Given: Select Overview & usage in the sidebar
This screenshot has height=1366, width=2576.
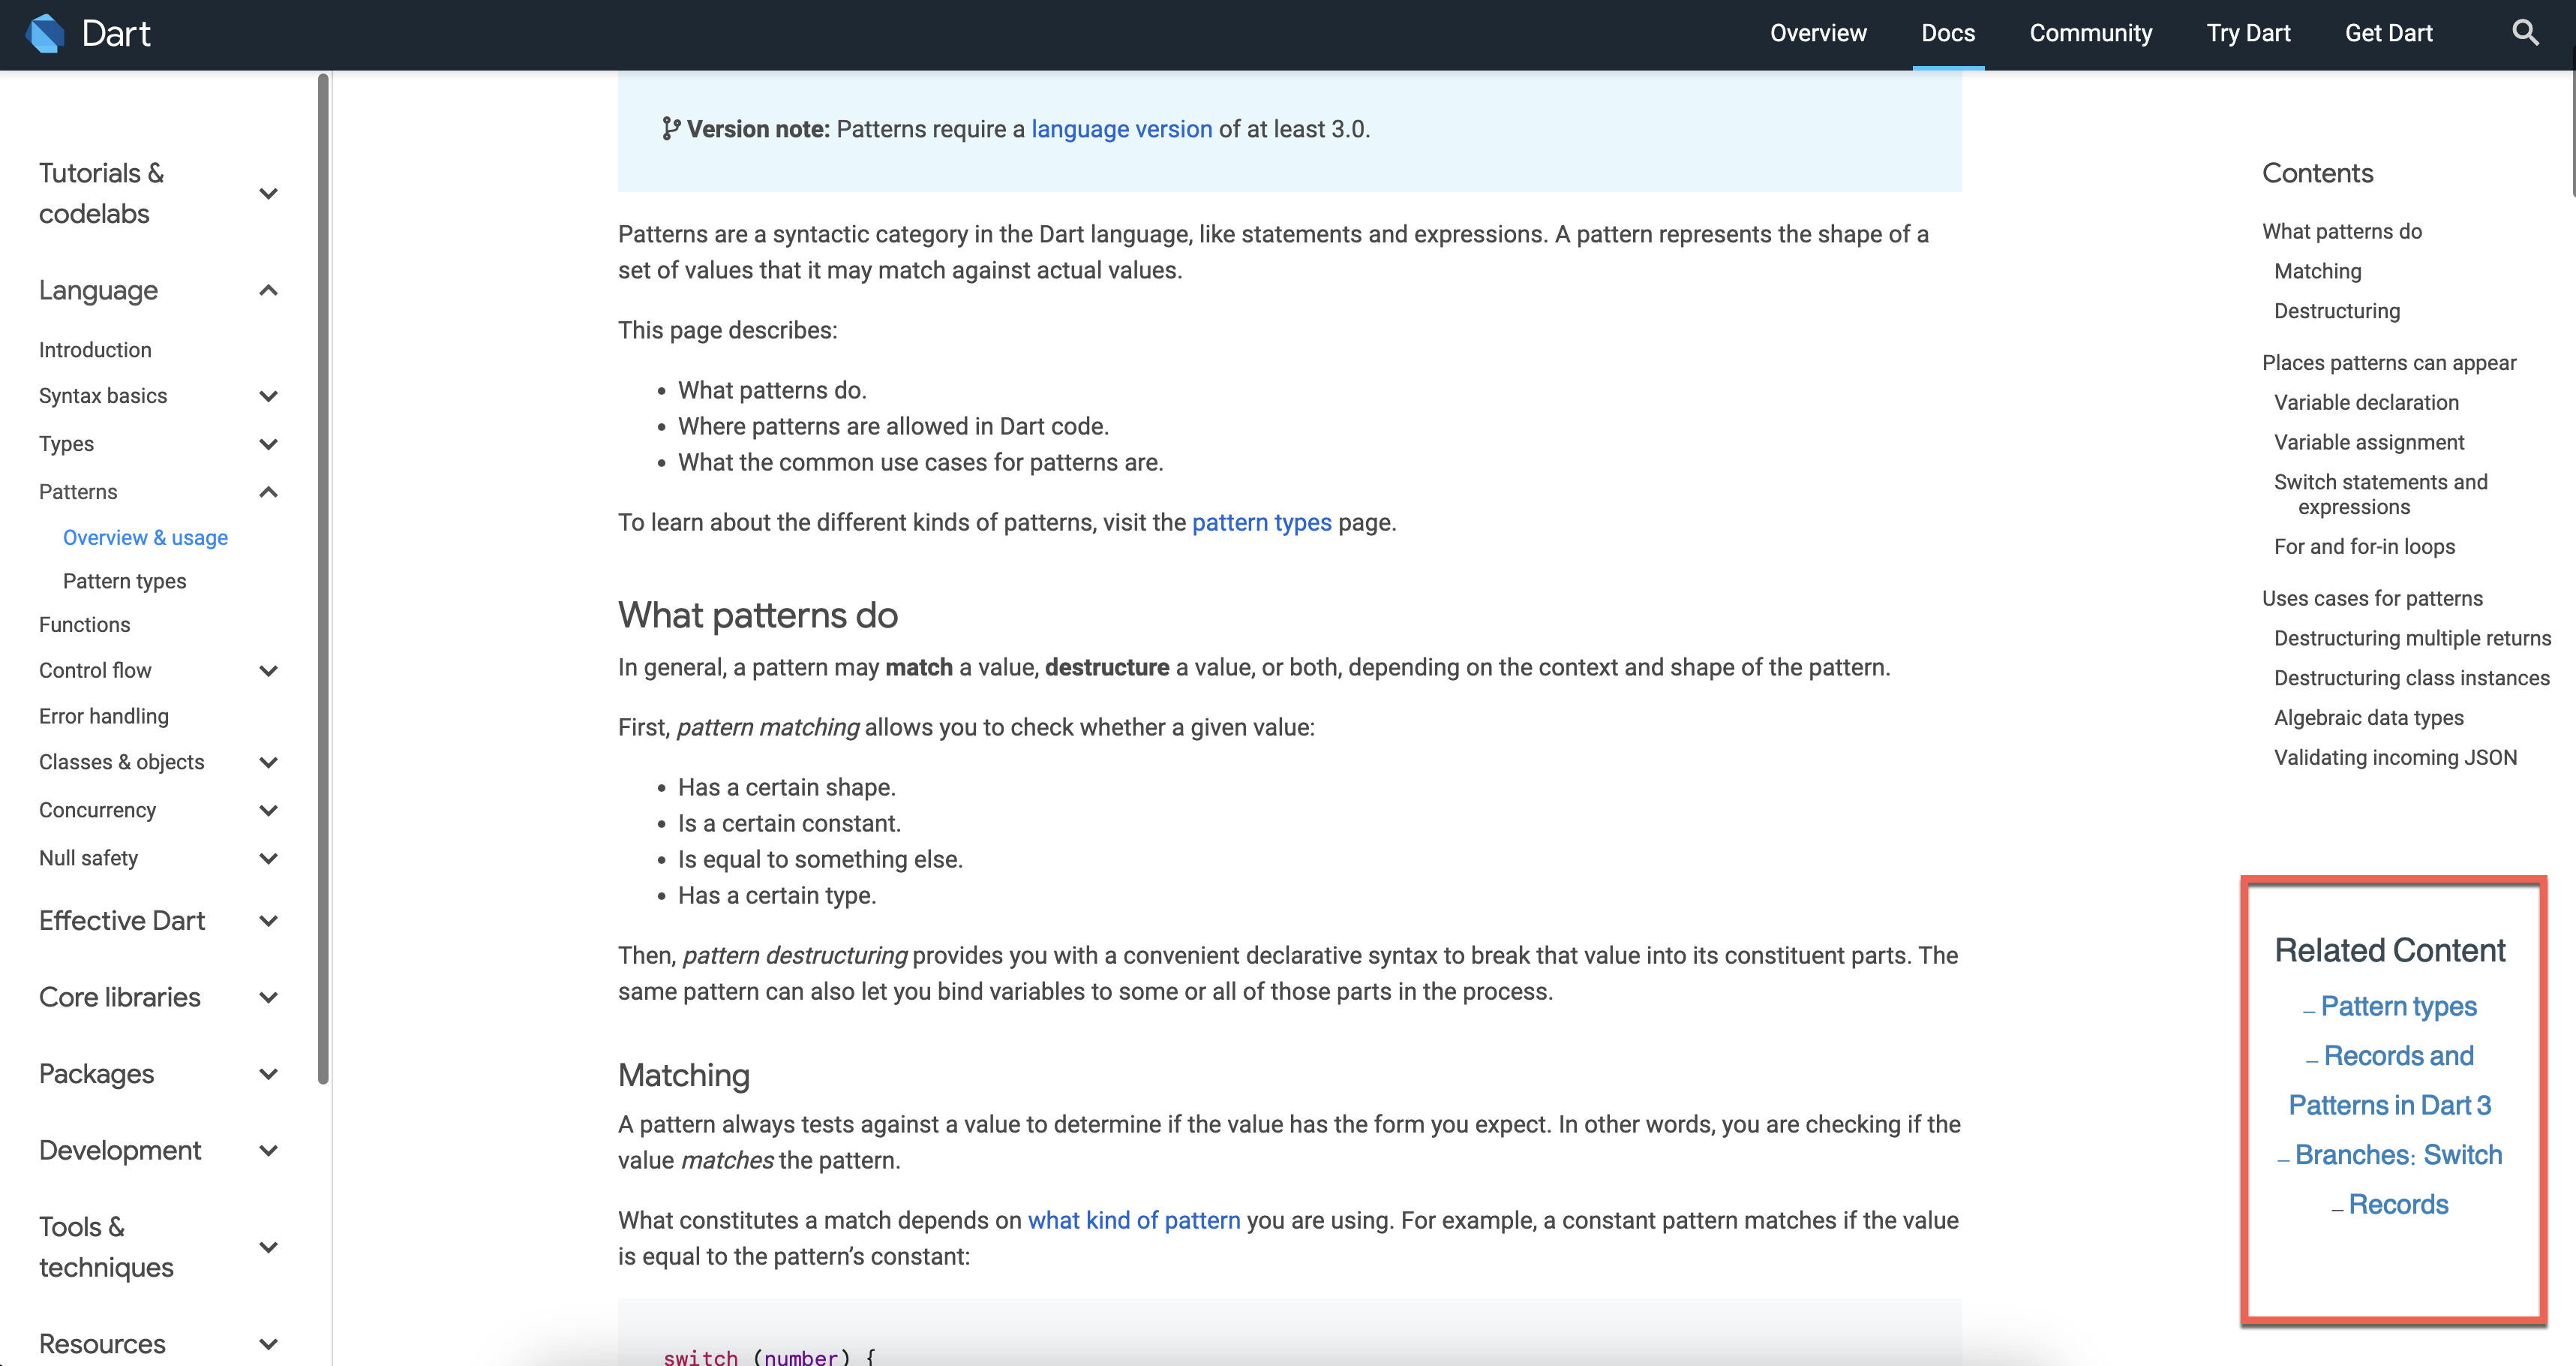Looking at the screenshot, I should point(144,537).
